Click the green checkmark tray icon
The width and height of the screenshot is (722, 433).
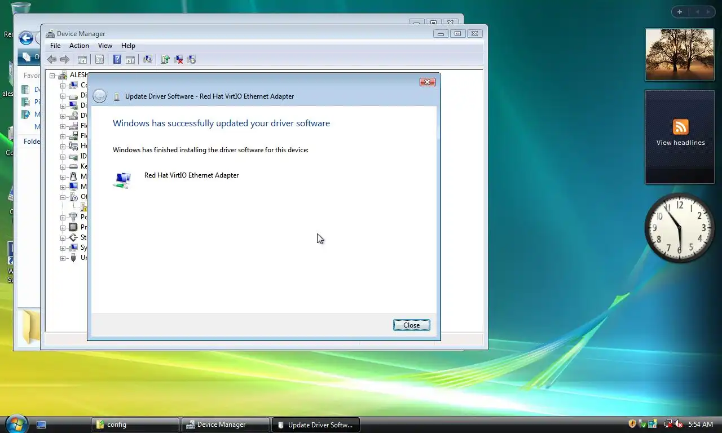pos(642,424)
